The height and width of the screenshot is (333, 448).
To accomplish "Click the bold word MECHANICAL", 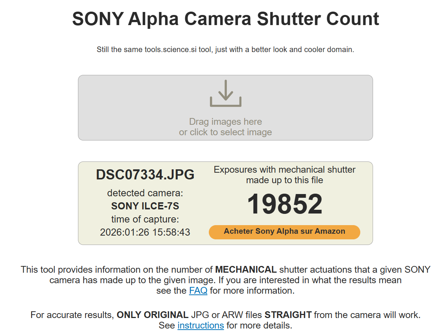I will (246, 269).
